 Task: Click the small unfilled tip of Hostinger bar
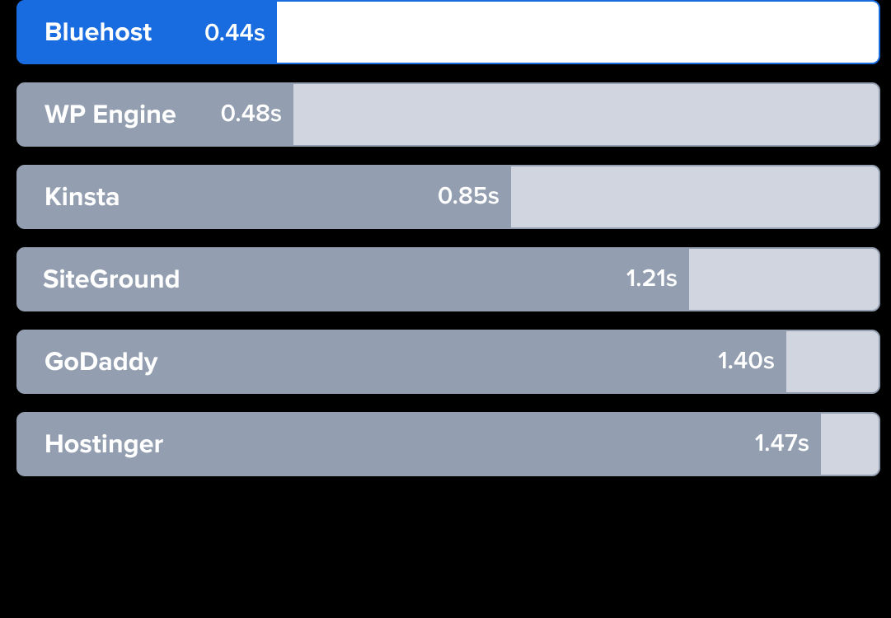click(x=849, y=444)
